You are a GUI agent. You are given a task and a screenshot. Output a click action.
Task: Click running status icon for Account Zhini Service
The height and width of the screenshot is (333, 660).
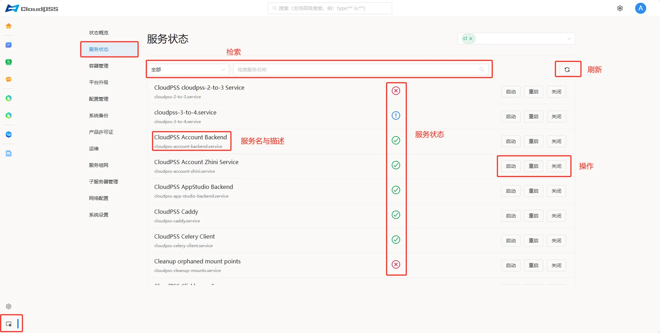click(396, 165)
